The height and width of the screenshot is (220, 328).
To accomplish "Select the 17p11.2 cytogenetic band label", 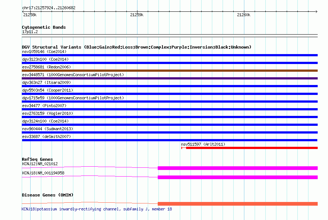I will click(30, 32).
